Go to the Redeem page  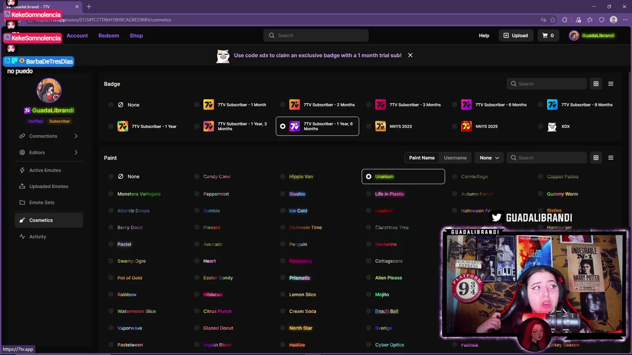pos(109,35)
